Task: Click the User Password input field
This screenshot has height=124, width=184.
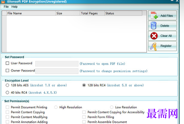Action: (x=57, y=64)
